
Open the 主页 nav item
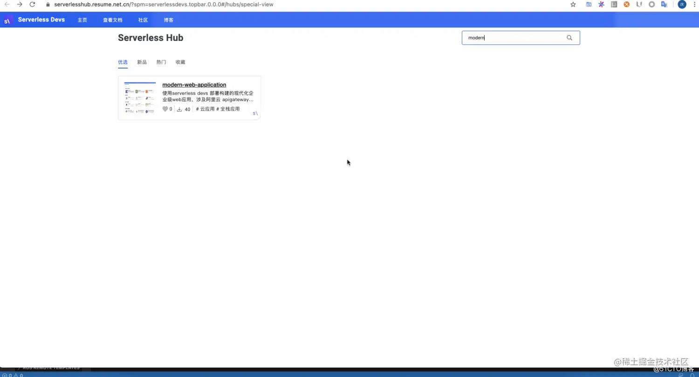(x=82, y=20)
